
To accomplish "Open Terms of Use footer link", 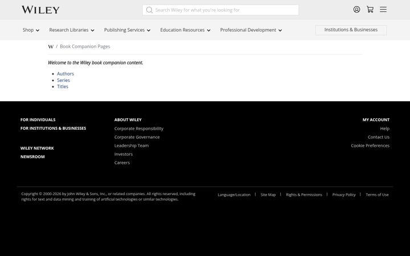I will click(377, 195).
